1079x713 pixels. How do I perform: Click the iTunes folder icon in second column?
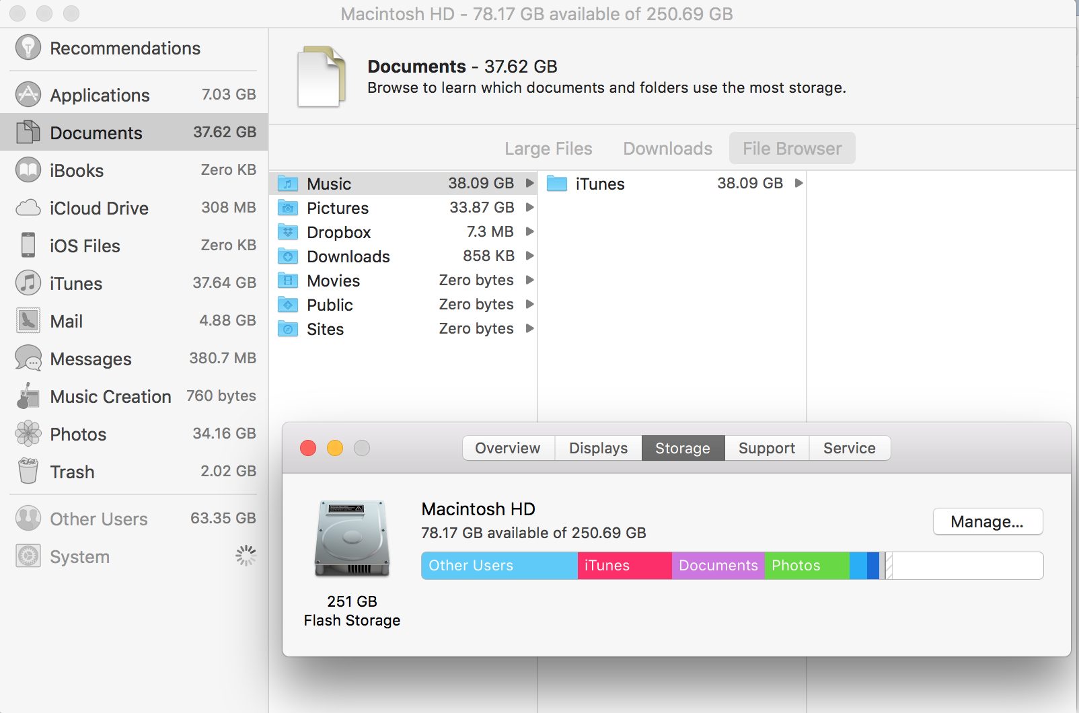(x=557, y=183)
